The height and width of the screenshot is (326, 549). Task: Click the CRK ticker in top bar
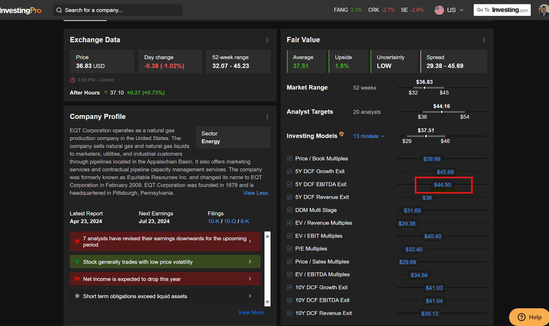[x=381, y=10]
